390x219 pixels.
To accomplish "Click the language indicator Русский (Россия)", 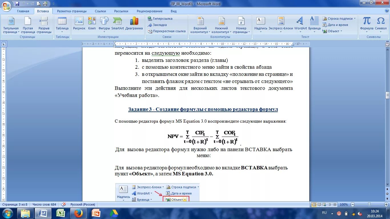I will click(x=83, y=204).
